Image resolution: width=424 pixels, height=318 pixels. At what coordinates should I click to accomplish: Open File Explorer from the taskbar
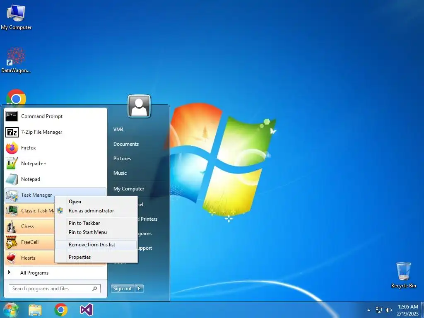click(x=35, y=310)
